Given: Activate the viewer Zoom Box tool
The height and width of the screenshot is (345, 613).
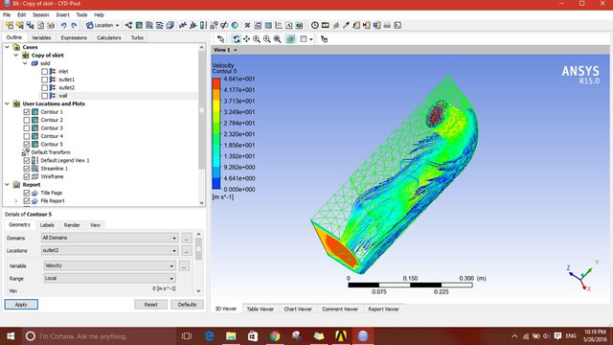Looking at the screenshot, I should pos(267,39).
